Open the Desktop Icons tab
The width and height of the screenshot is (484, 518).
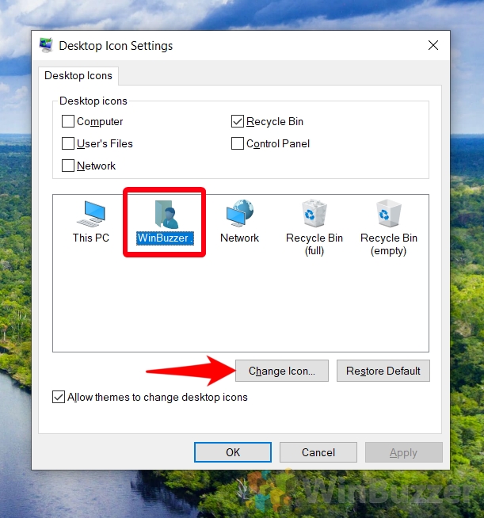click(x=78, y=76)
